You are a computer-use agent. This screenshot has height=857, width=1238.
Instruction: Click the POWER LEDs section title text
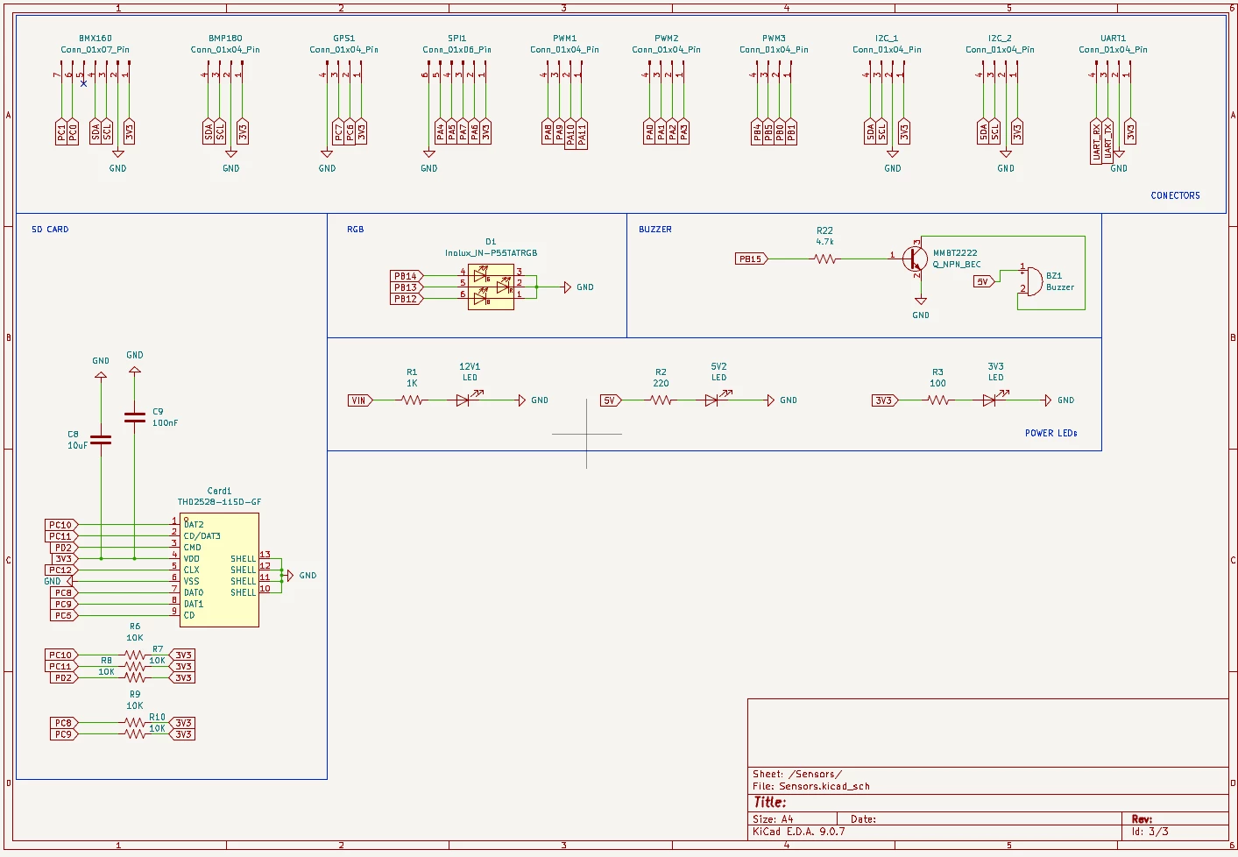1051,433
